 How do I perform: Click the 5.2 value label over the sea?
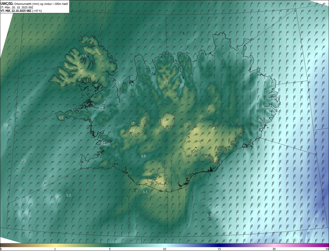[x=209, y=215]
